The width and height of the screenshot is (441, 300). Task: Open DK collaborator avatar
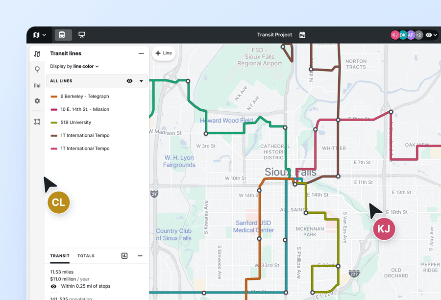coord(403,35)
